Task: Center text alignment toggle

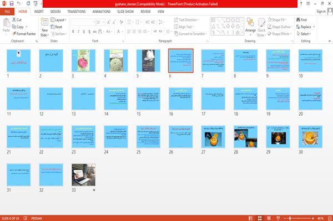Action: tap(134, 32)
